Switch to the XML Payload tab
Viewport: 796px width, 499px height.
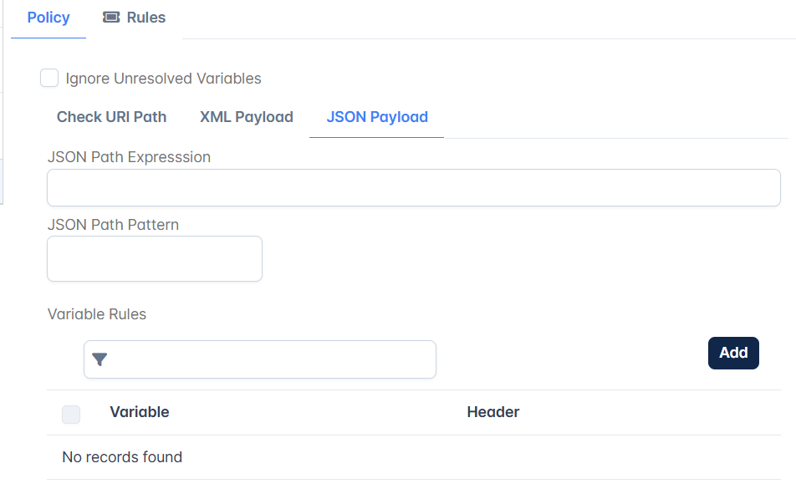tap(246, 117)
